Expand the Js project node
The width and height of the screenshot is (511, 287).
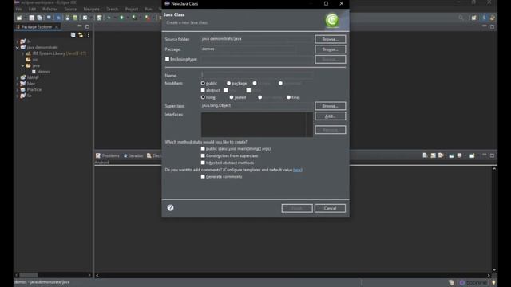point(18,41)
